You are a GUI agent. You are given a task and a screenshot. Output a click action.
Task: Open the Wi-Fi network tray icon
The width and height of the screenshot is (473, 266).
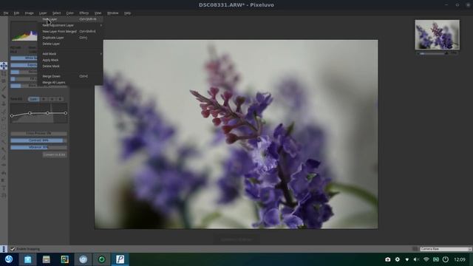pos(426,259)
